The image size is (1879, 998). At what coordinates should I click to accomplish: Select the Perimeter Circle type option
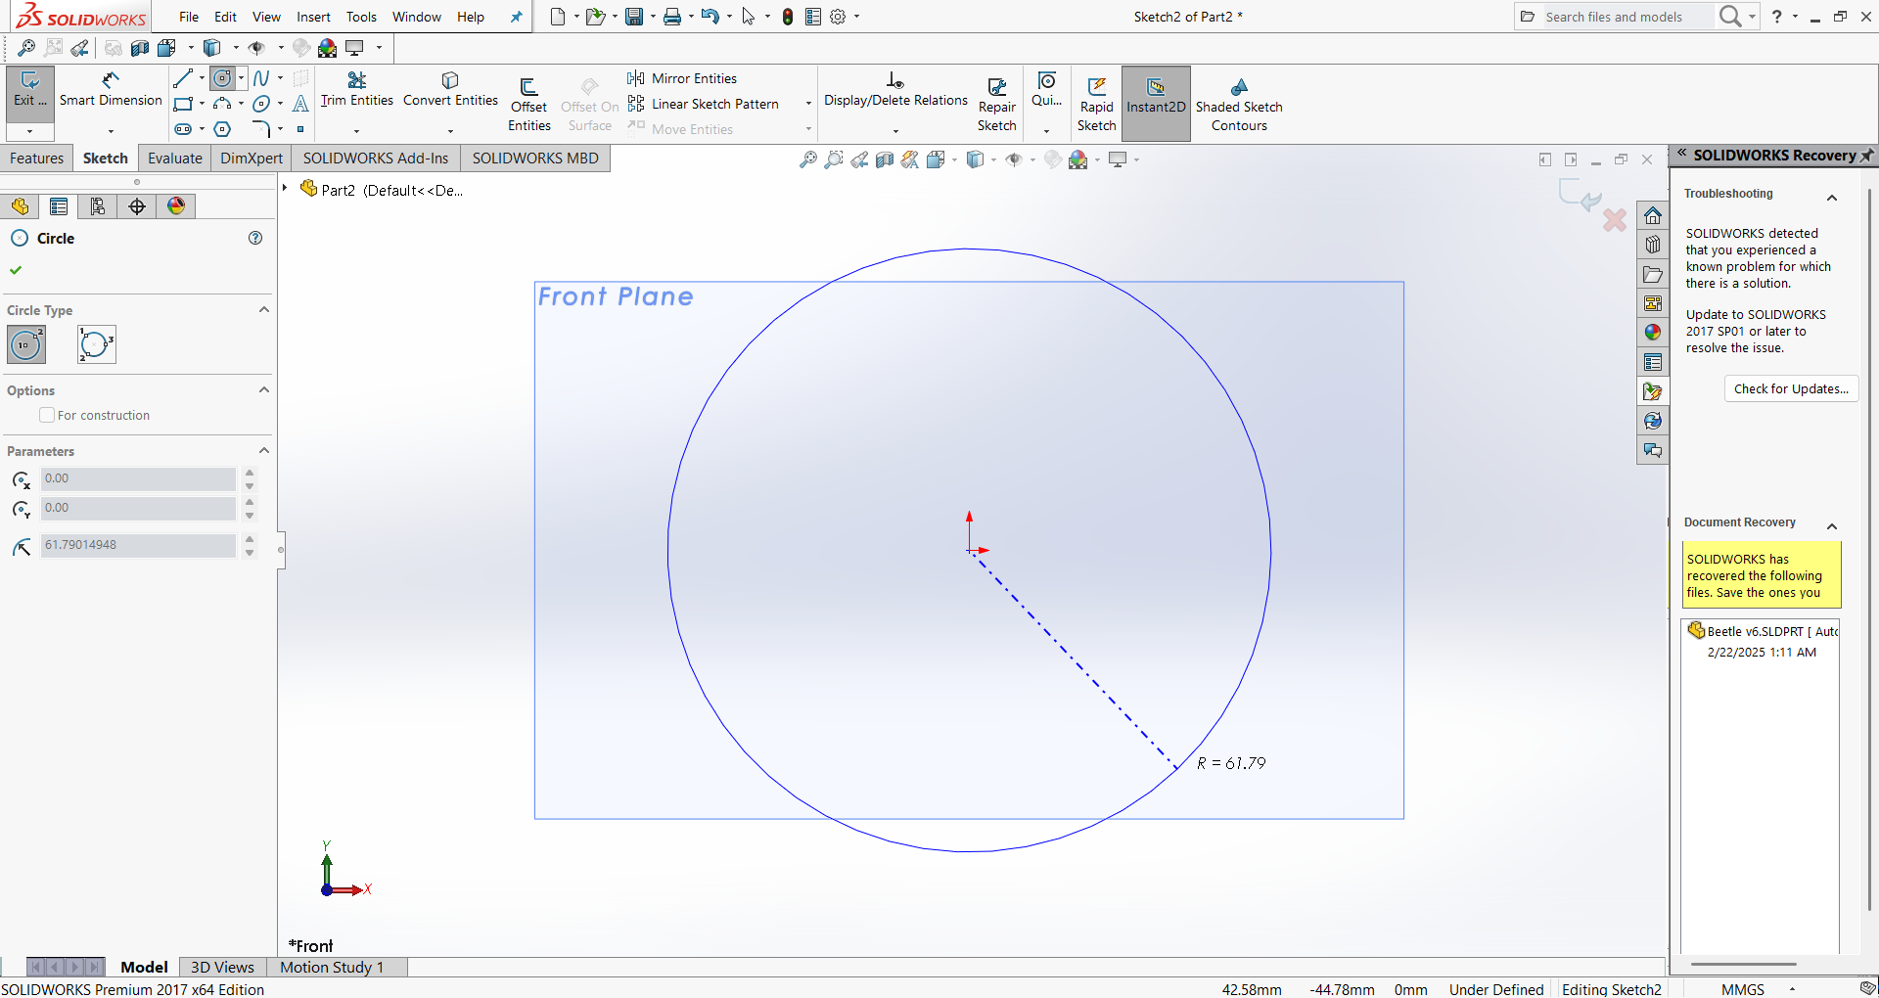pos(97,344)
